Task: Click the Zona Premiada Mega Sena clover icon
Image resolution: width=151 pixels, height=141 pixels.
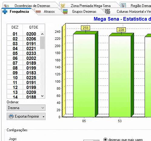Action: [x=63, y=6]
